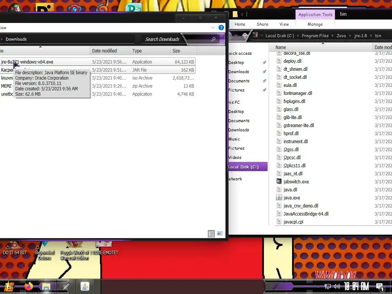Expand the chevron after Java in breadcrumb
Image resolution: width=392 pixels, height=294 pixels.
click(350, 36)
